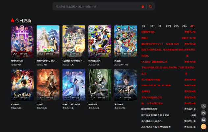Open 假面骑士加布 in the Sunday schedule list
Image resolution: width=208 pixels, height=132 pixels.
point(168,32)
